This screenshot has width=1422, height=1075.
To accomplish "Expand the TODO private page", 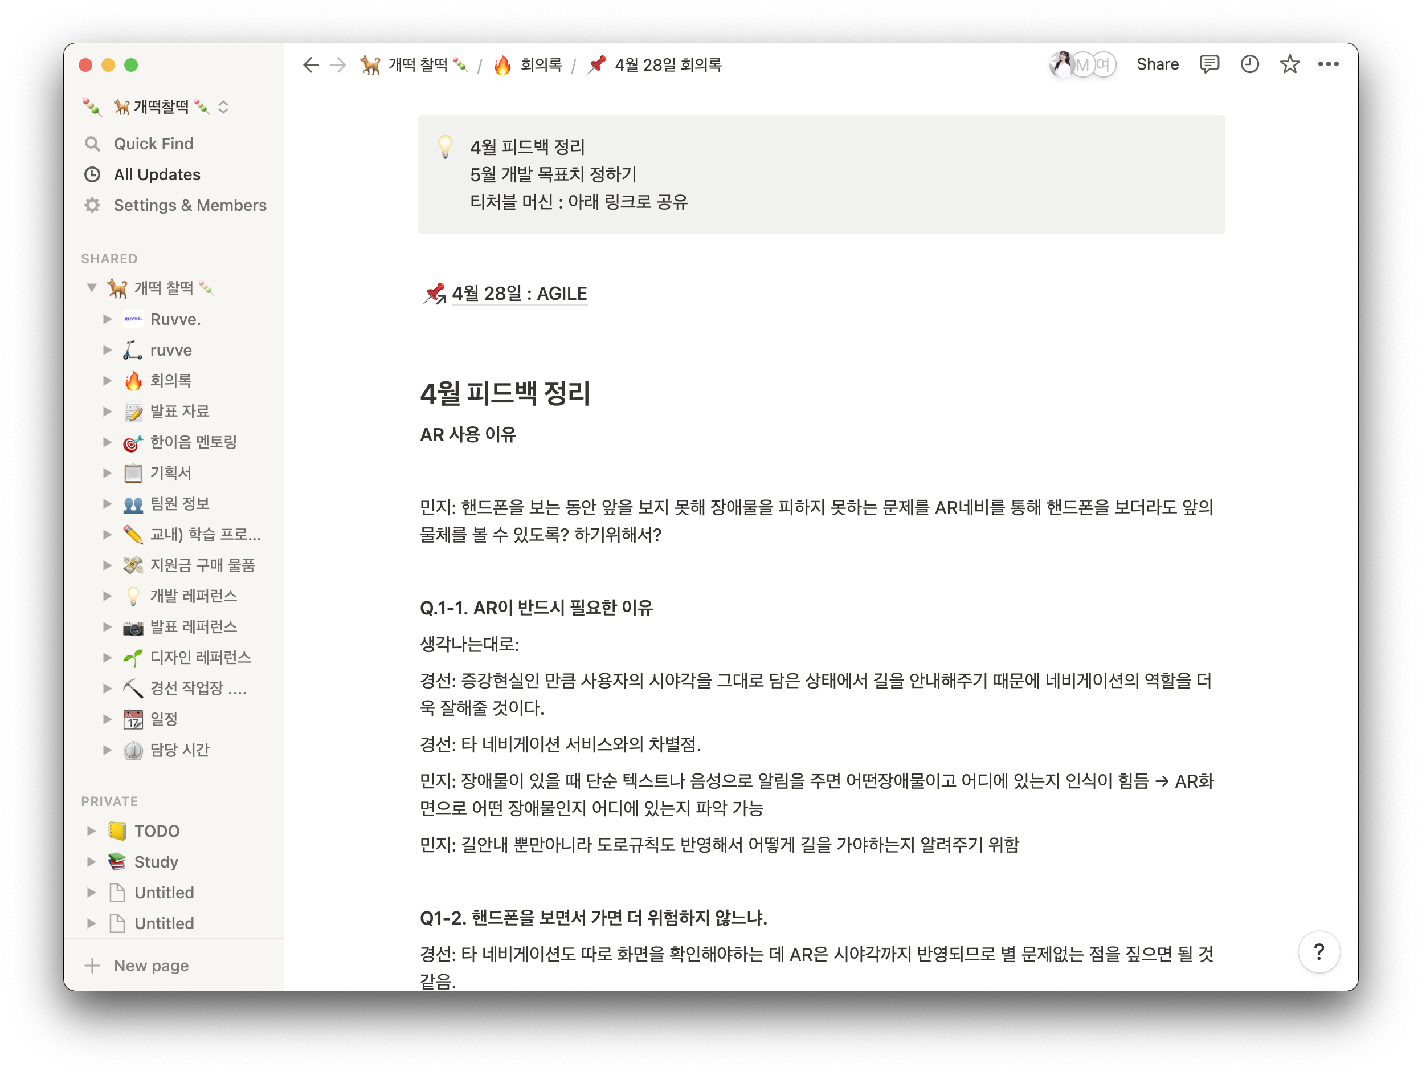I will click(x=91, y=831).
